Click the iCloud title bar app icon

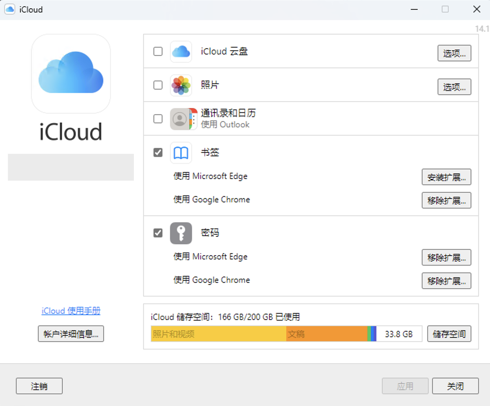(10, 9)
